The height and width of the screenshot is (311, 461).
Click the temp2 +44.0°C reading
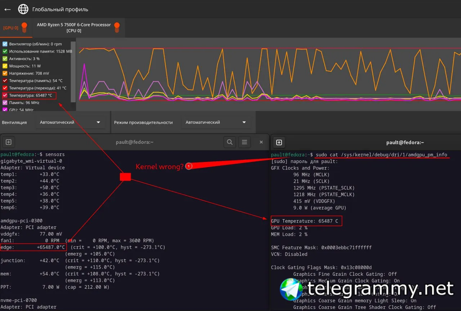pos(30,181)
